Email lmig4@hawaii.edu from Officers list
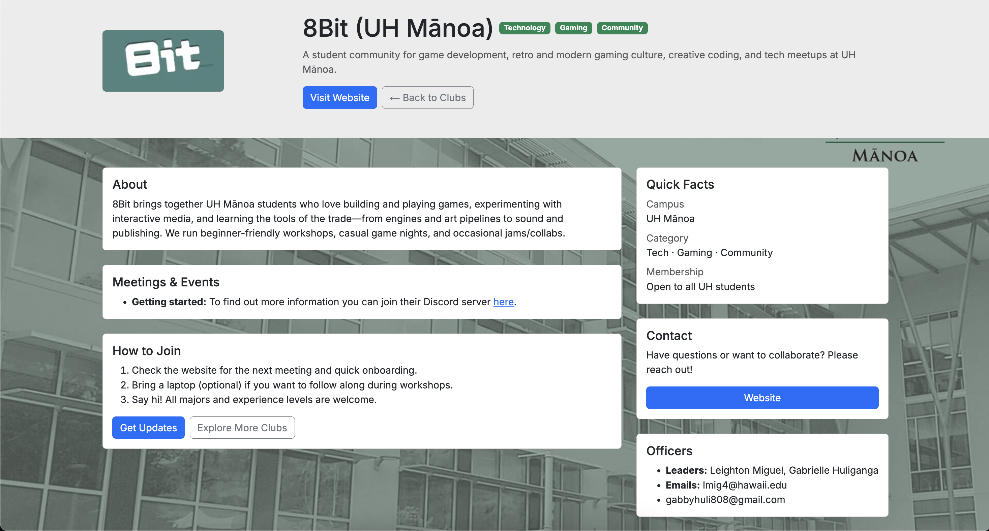This screenshot has width=989, height=531. point(744,485)
